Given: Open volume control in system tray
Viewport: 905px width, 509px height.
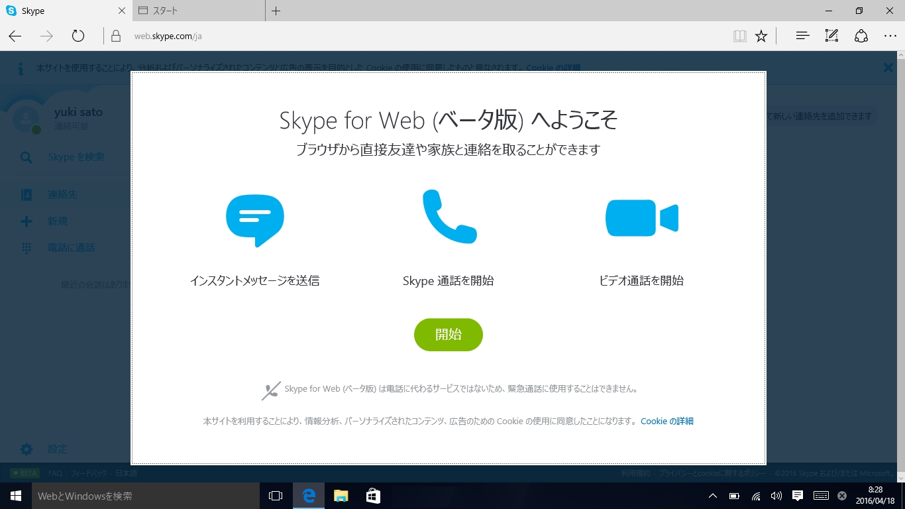Looking at the screenshot, I should tap(776, 496).
